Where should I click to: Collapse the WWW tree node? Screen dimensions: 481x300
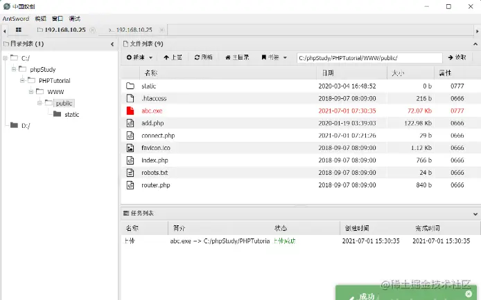tap(31, 91)
